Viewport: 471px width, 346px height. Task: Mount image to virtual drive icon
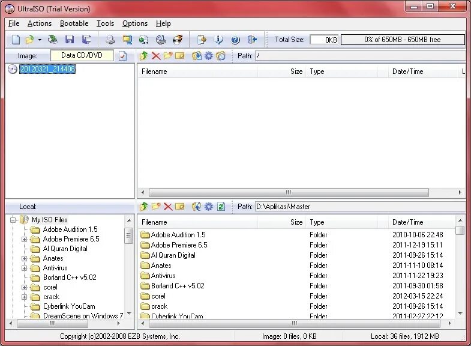pos(161,40)
